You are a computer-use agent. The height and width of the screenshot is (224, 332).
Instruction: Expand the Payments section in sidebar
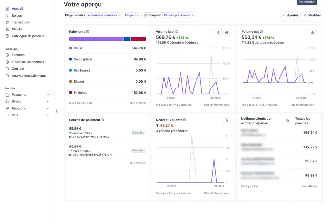coord(48,95)
